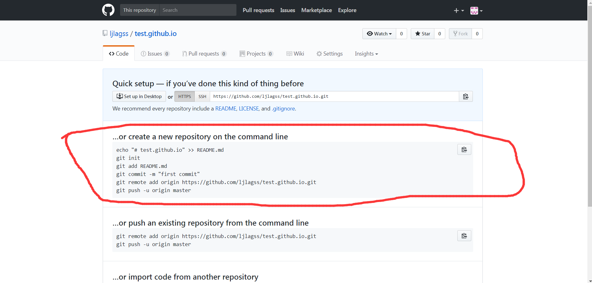Click the echo README.md command line

tap(170, 150)
